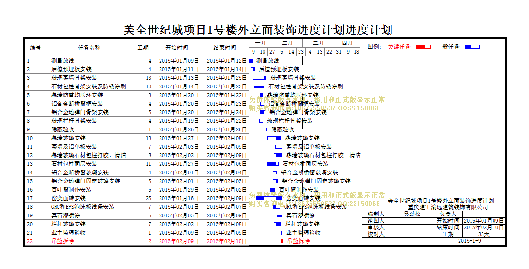This screenshot has width=529, height=269.
Task: Click the 二月 month header
Action: tap(287, 43)
